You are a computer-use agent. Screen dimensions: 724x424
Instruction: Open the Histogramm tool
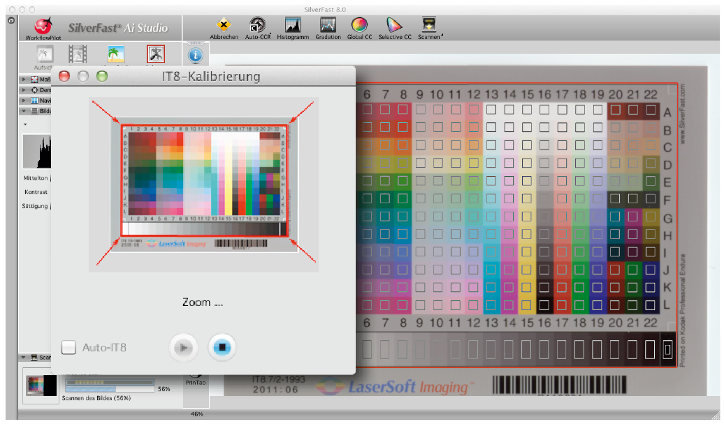point(293,25)
